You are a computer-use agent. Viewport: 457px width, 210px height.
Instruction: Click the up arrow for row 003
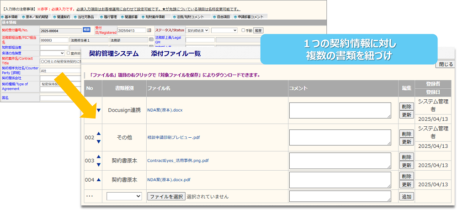coord(98,157)
